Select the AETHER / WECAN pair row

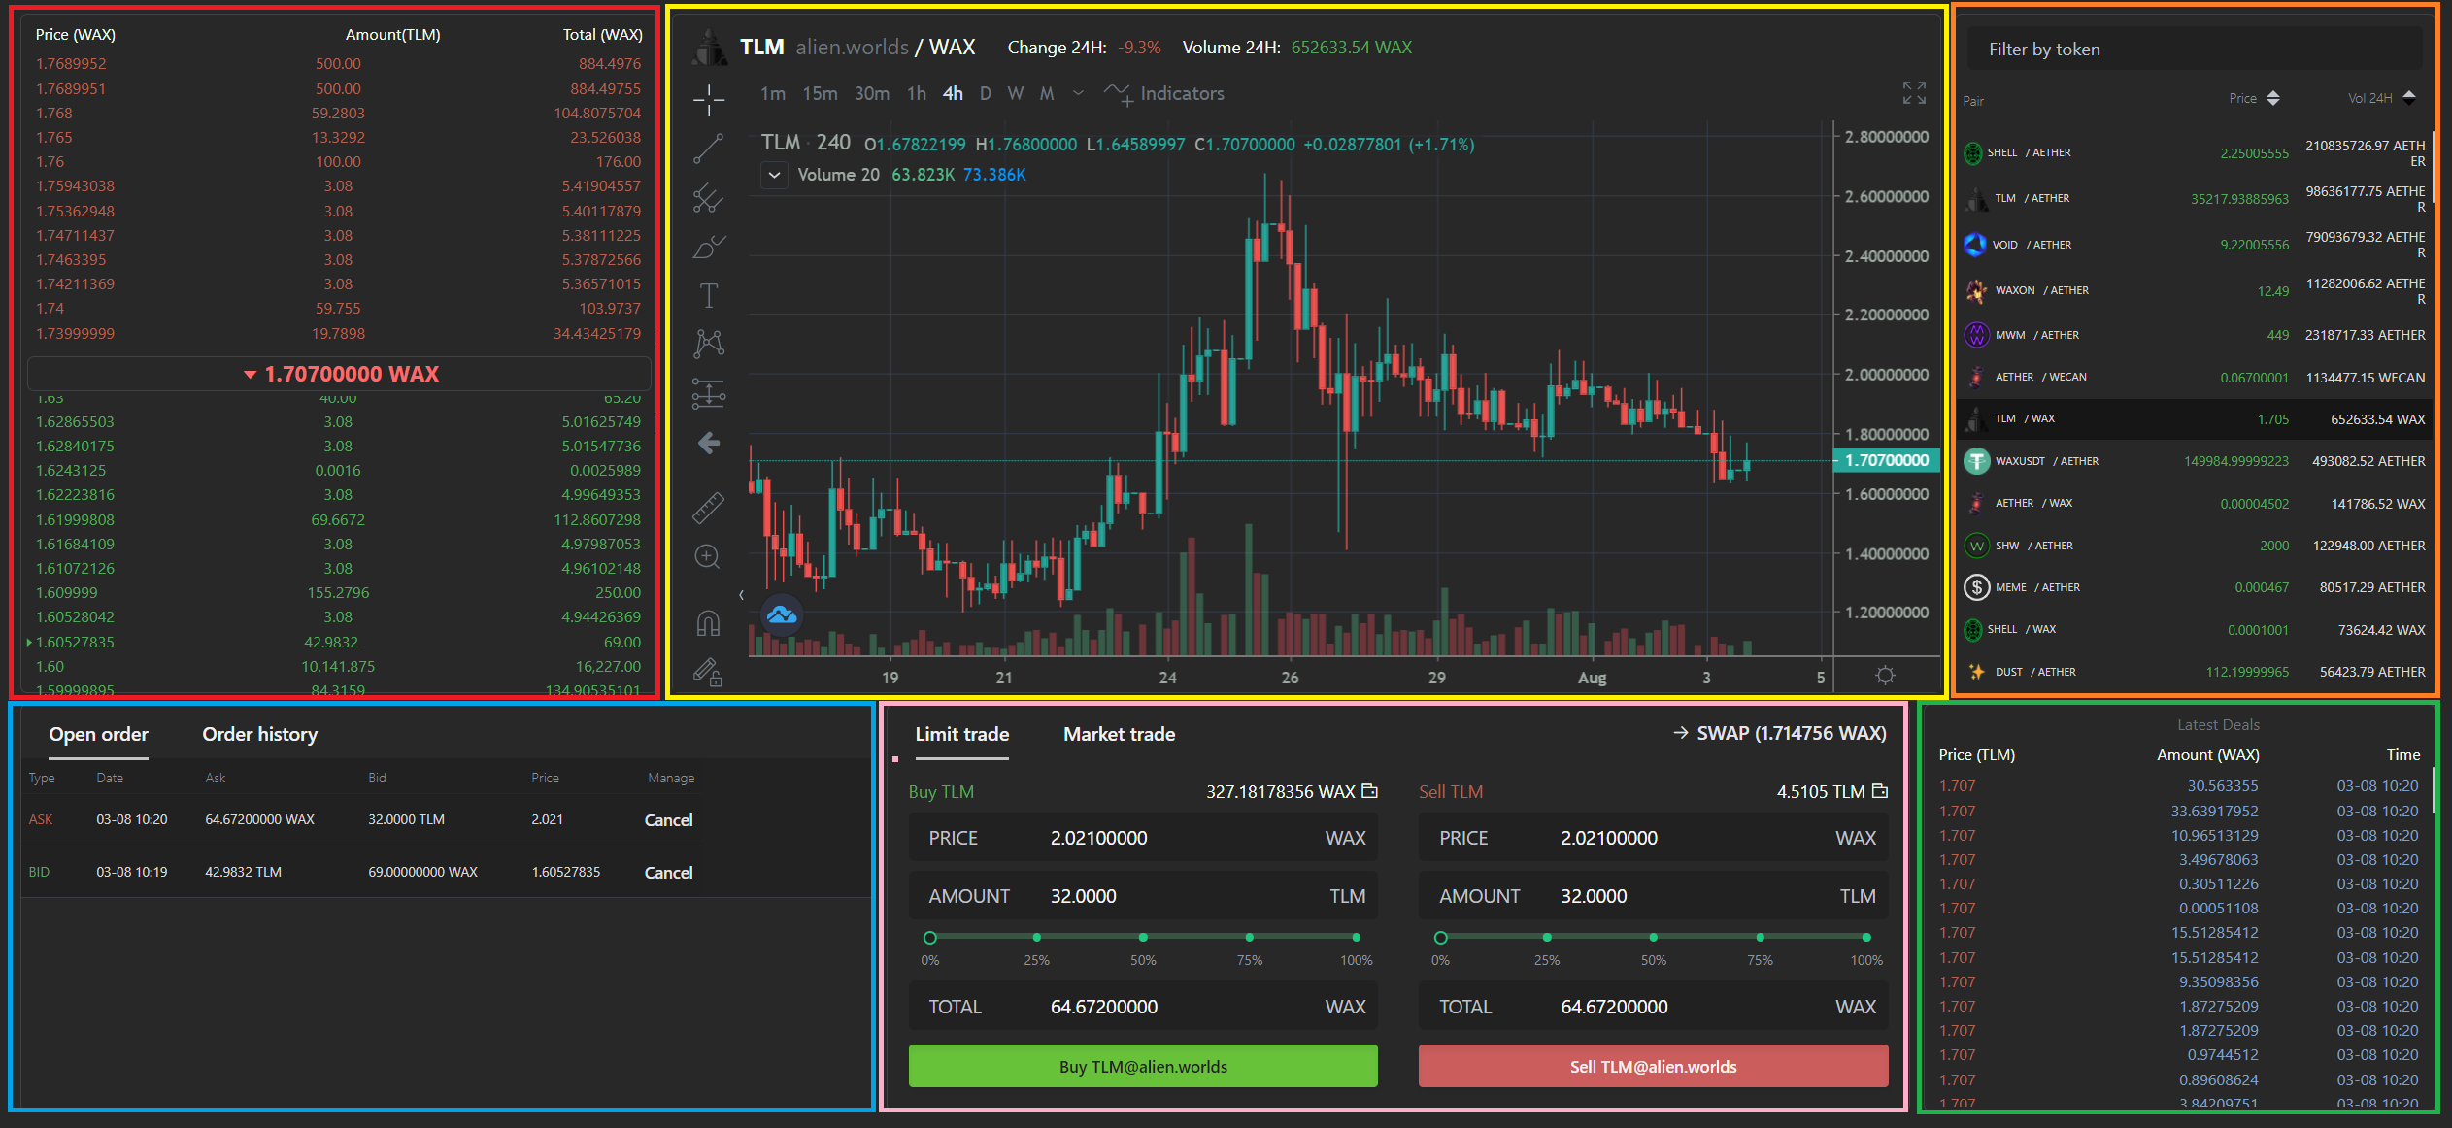[x=2195, y=377]
